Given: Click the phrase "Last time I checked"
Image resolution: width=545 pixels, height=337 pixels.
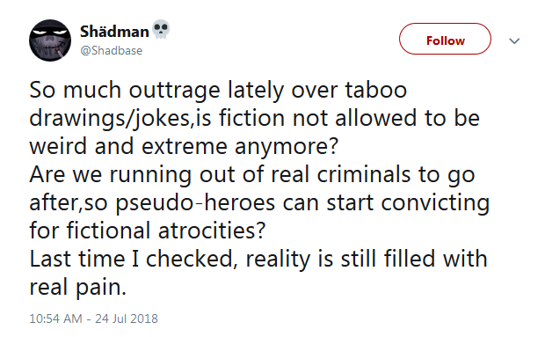Looking at the screenshot, I should (x=131, y=259).
